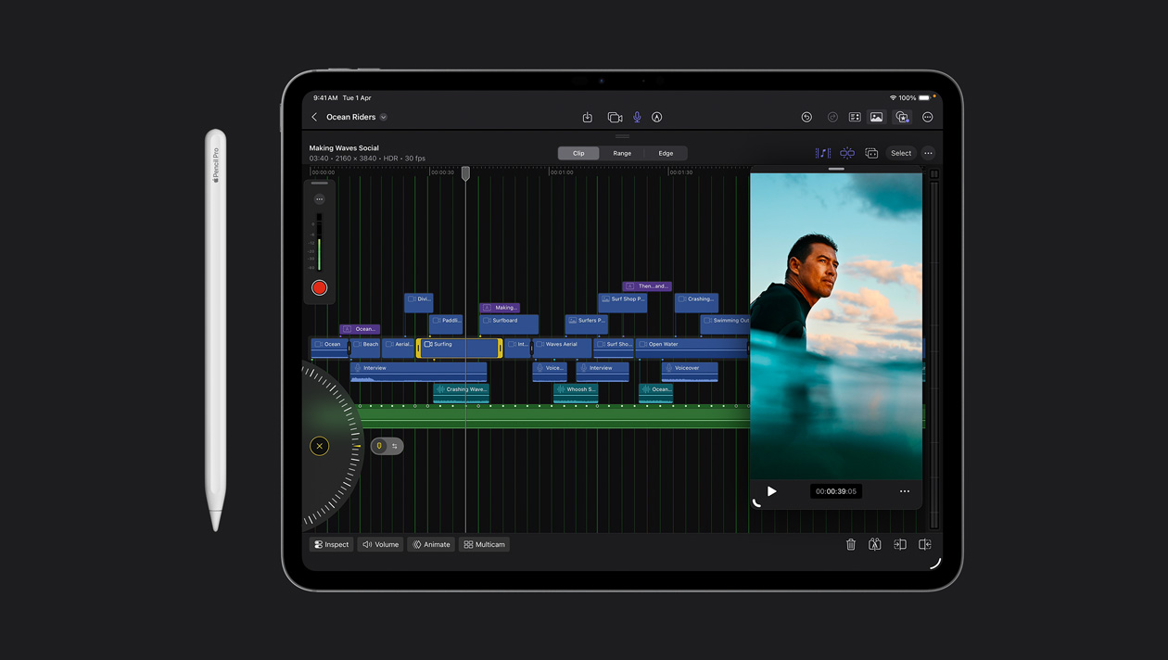Toggle snapping in the timeline toolbar

click(846, 153)
